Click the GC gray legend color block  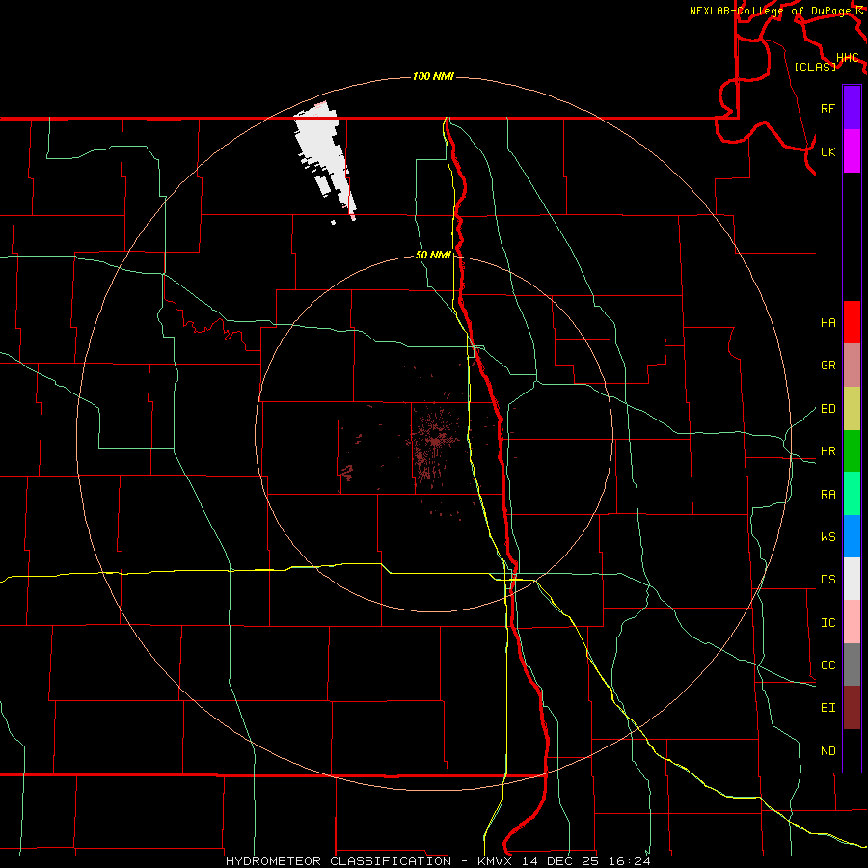tap(852, 665)
